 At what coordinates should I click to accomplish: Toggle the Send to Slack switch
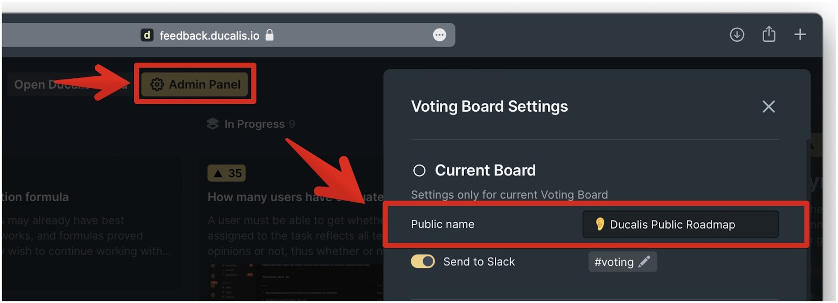pyautogui.click(x=423, y=261)
